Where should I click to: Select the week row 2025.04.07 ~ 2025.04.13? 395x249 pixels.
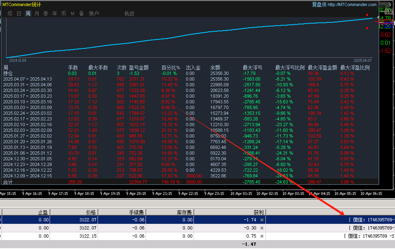[190, 79]
